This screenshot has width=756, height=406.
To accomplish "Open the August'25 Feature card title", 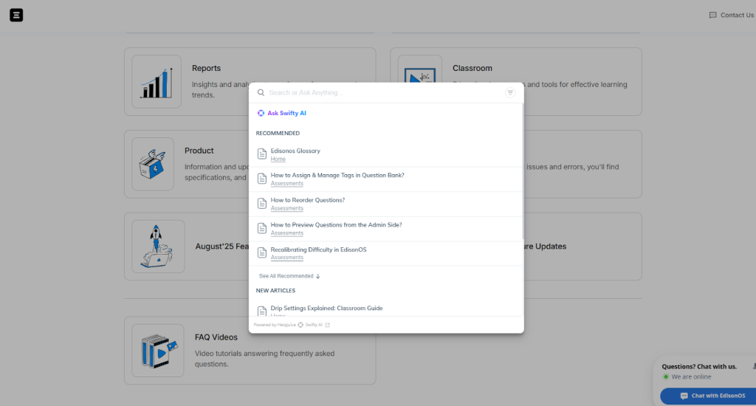I will pyautogui.click(x=221, y=247).
